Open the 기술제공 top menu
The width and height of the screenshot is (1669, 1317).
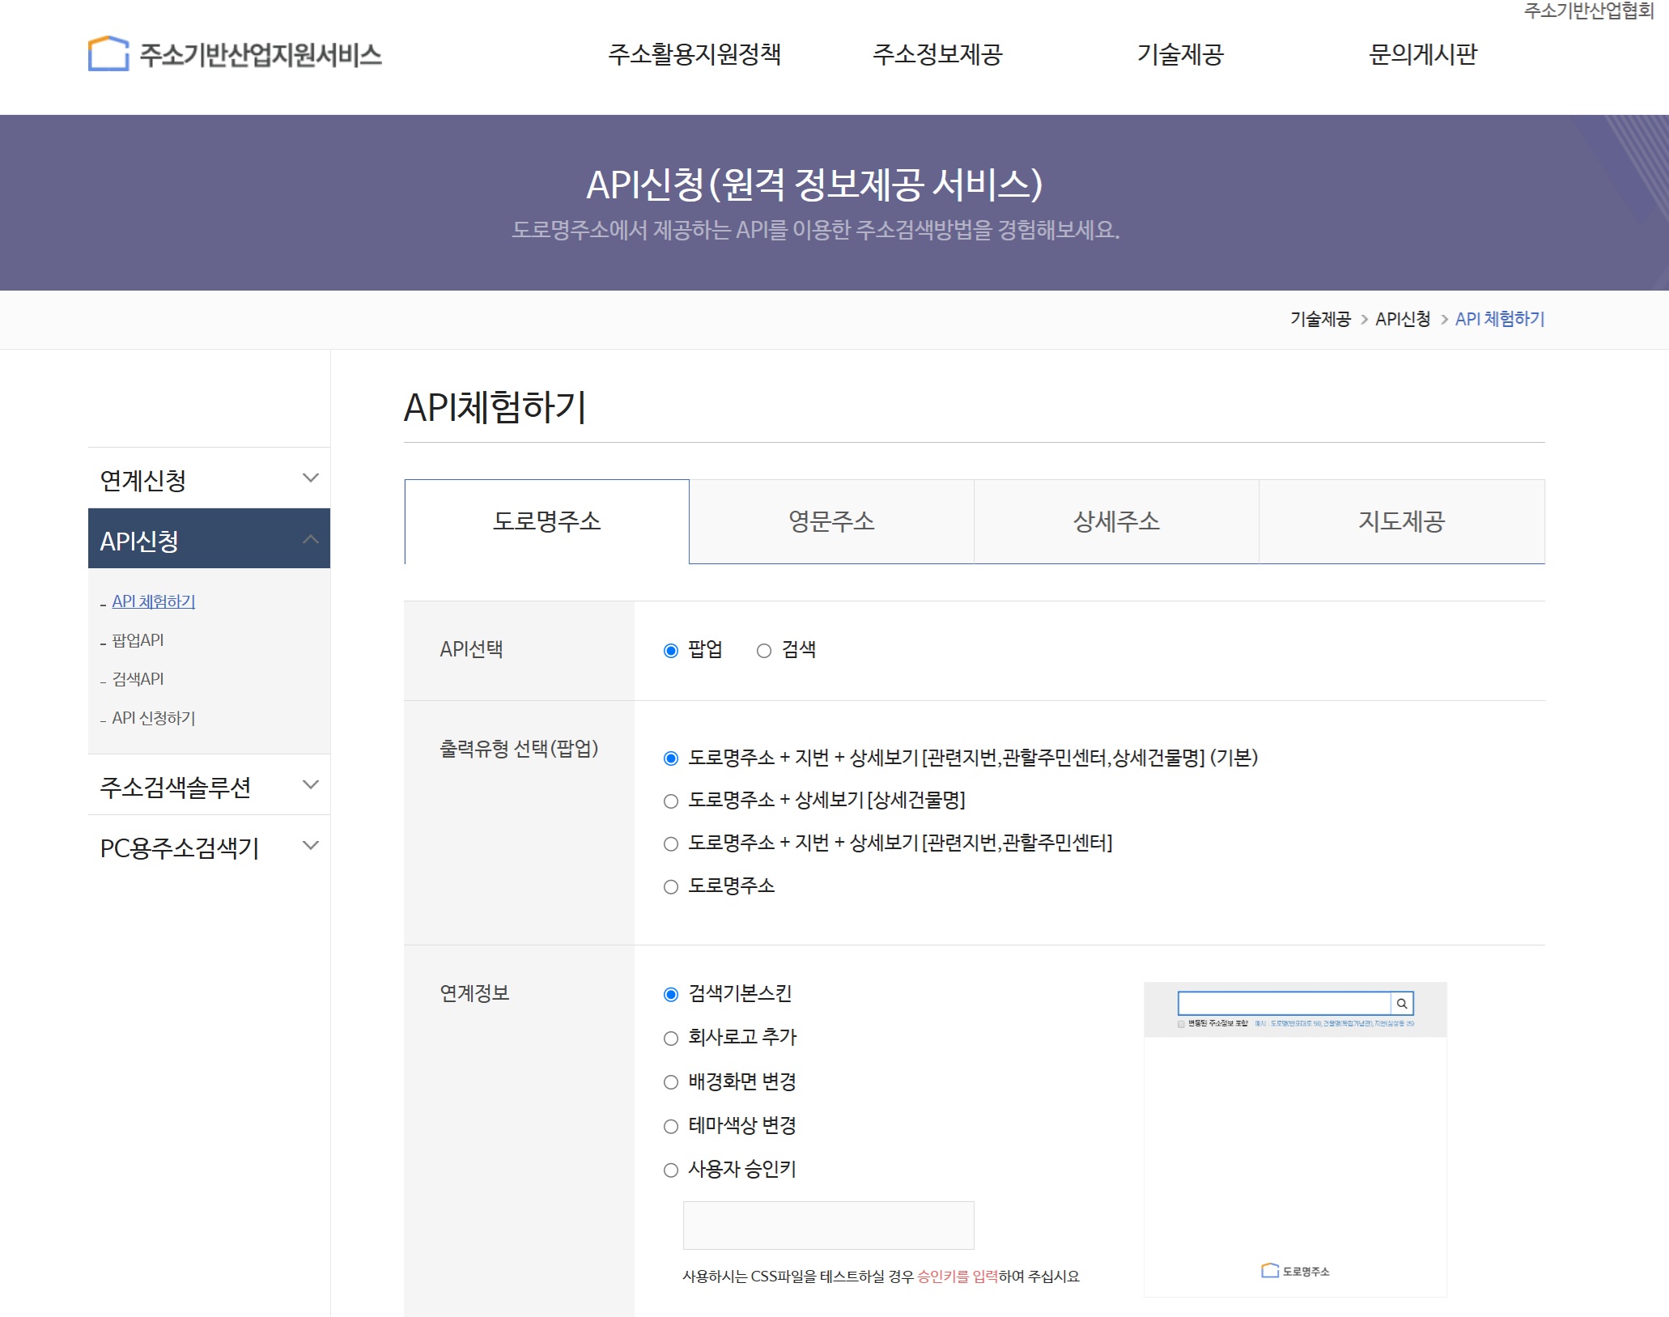[x=1180, y=54]
